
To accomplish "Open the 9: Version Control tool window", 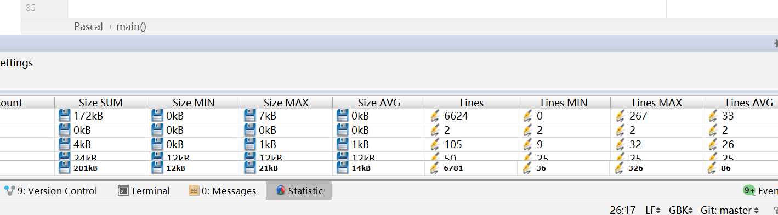I will [x=50, y=190].
